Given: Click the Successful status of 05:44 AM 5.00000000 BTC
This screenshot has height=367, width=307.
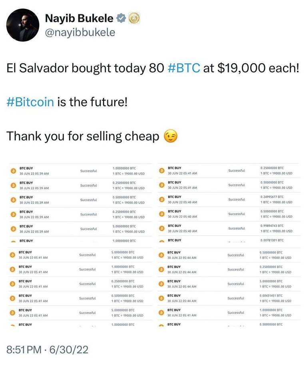Looking at the screenshot, I should click(236, 284).
